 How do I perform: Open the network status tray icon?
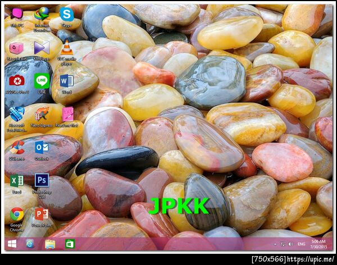283,244
